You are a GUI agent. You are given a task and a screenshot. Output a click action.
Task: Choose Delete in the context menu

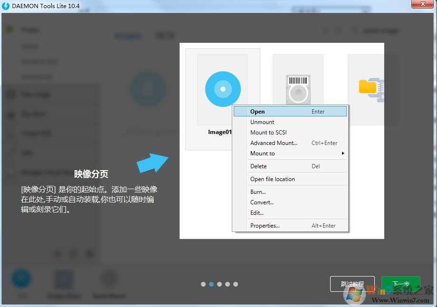click(258, 166)
